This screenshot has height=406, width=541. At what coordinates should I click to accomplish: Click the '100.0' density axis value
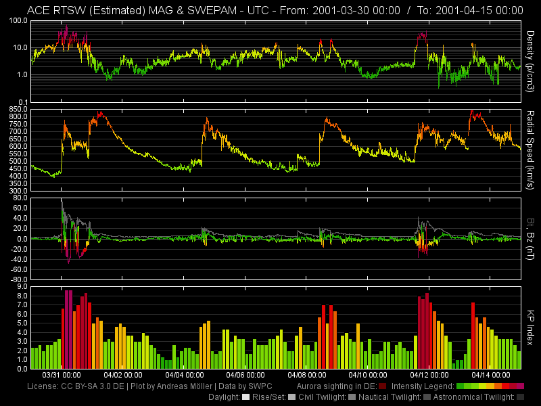point(18,21)
